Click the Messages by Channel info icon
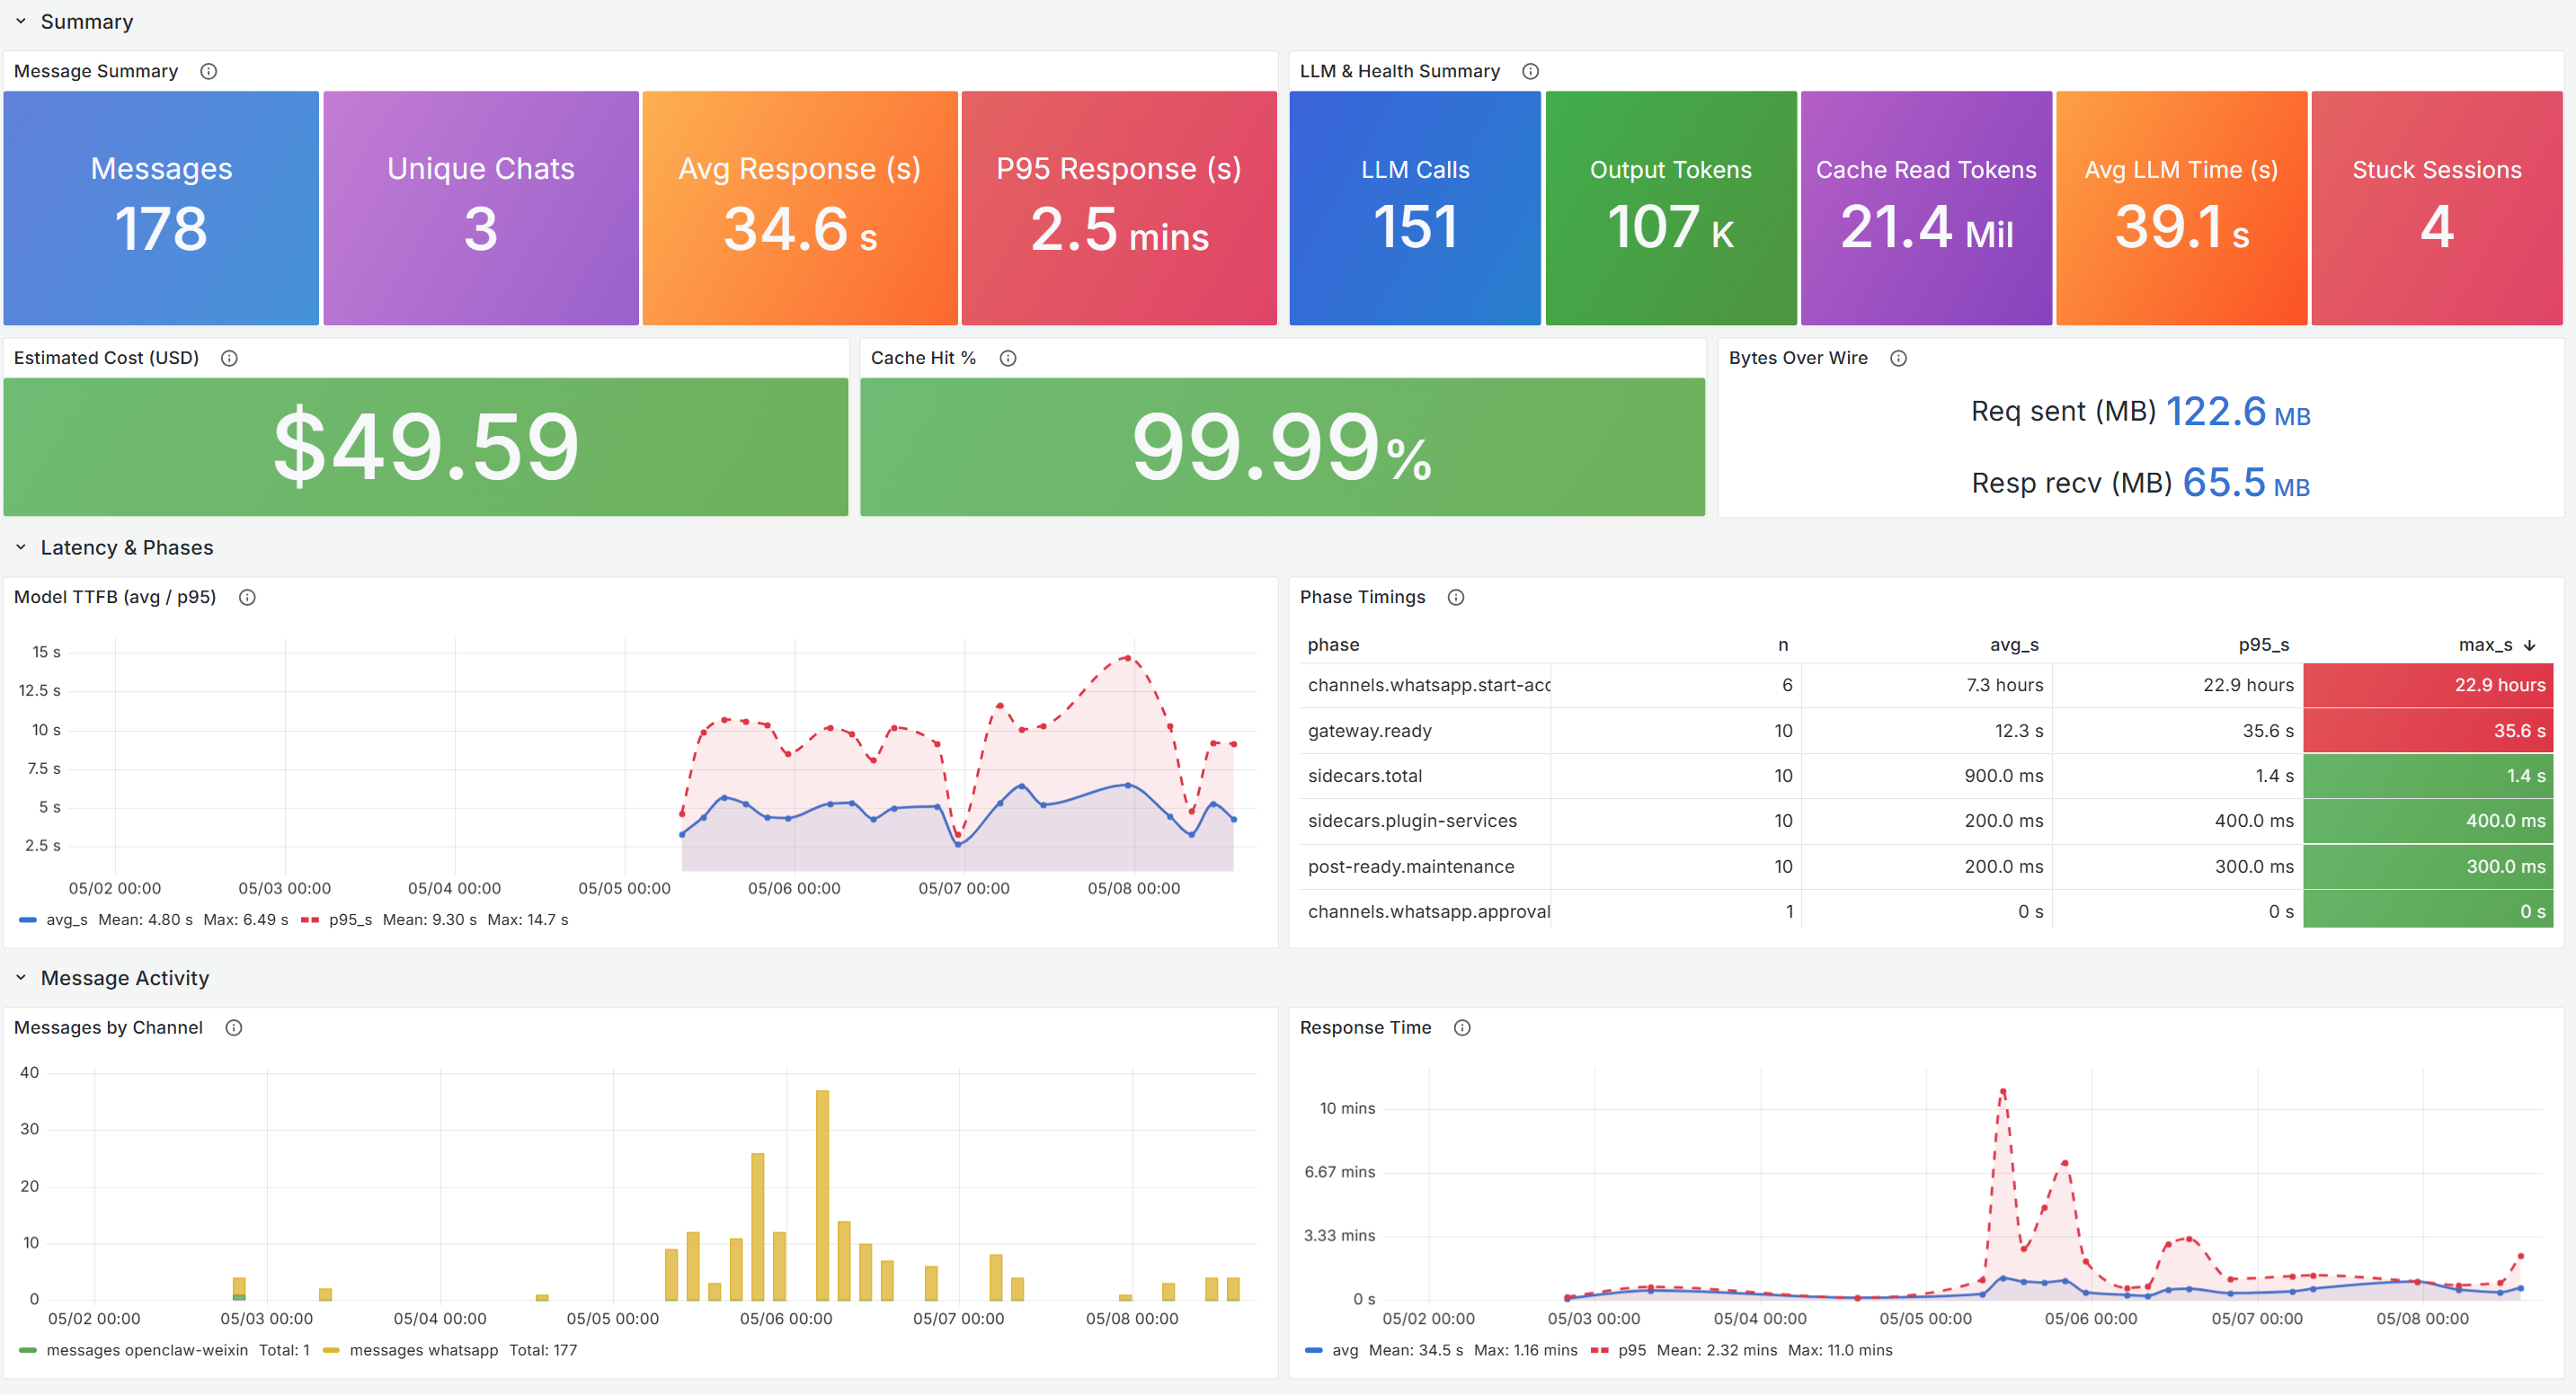The width and height of the screenshot is (2576, 1395). tap(234, 1027)
